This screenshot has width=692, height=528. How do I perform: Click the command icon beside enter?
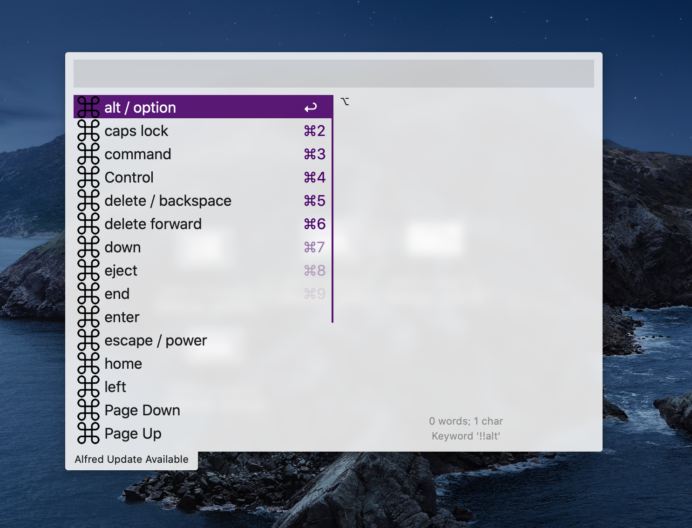88,317
